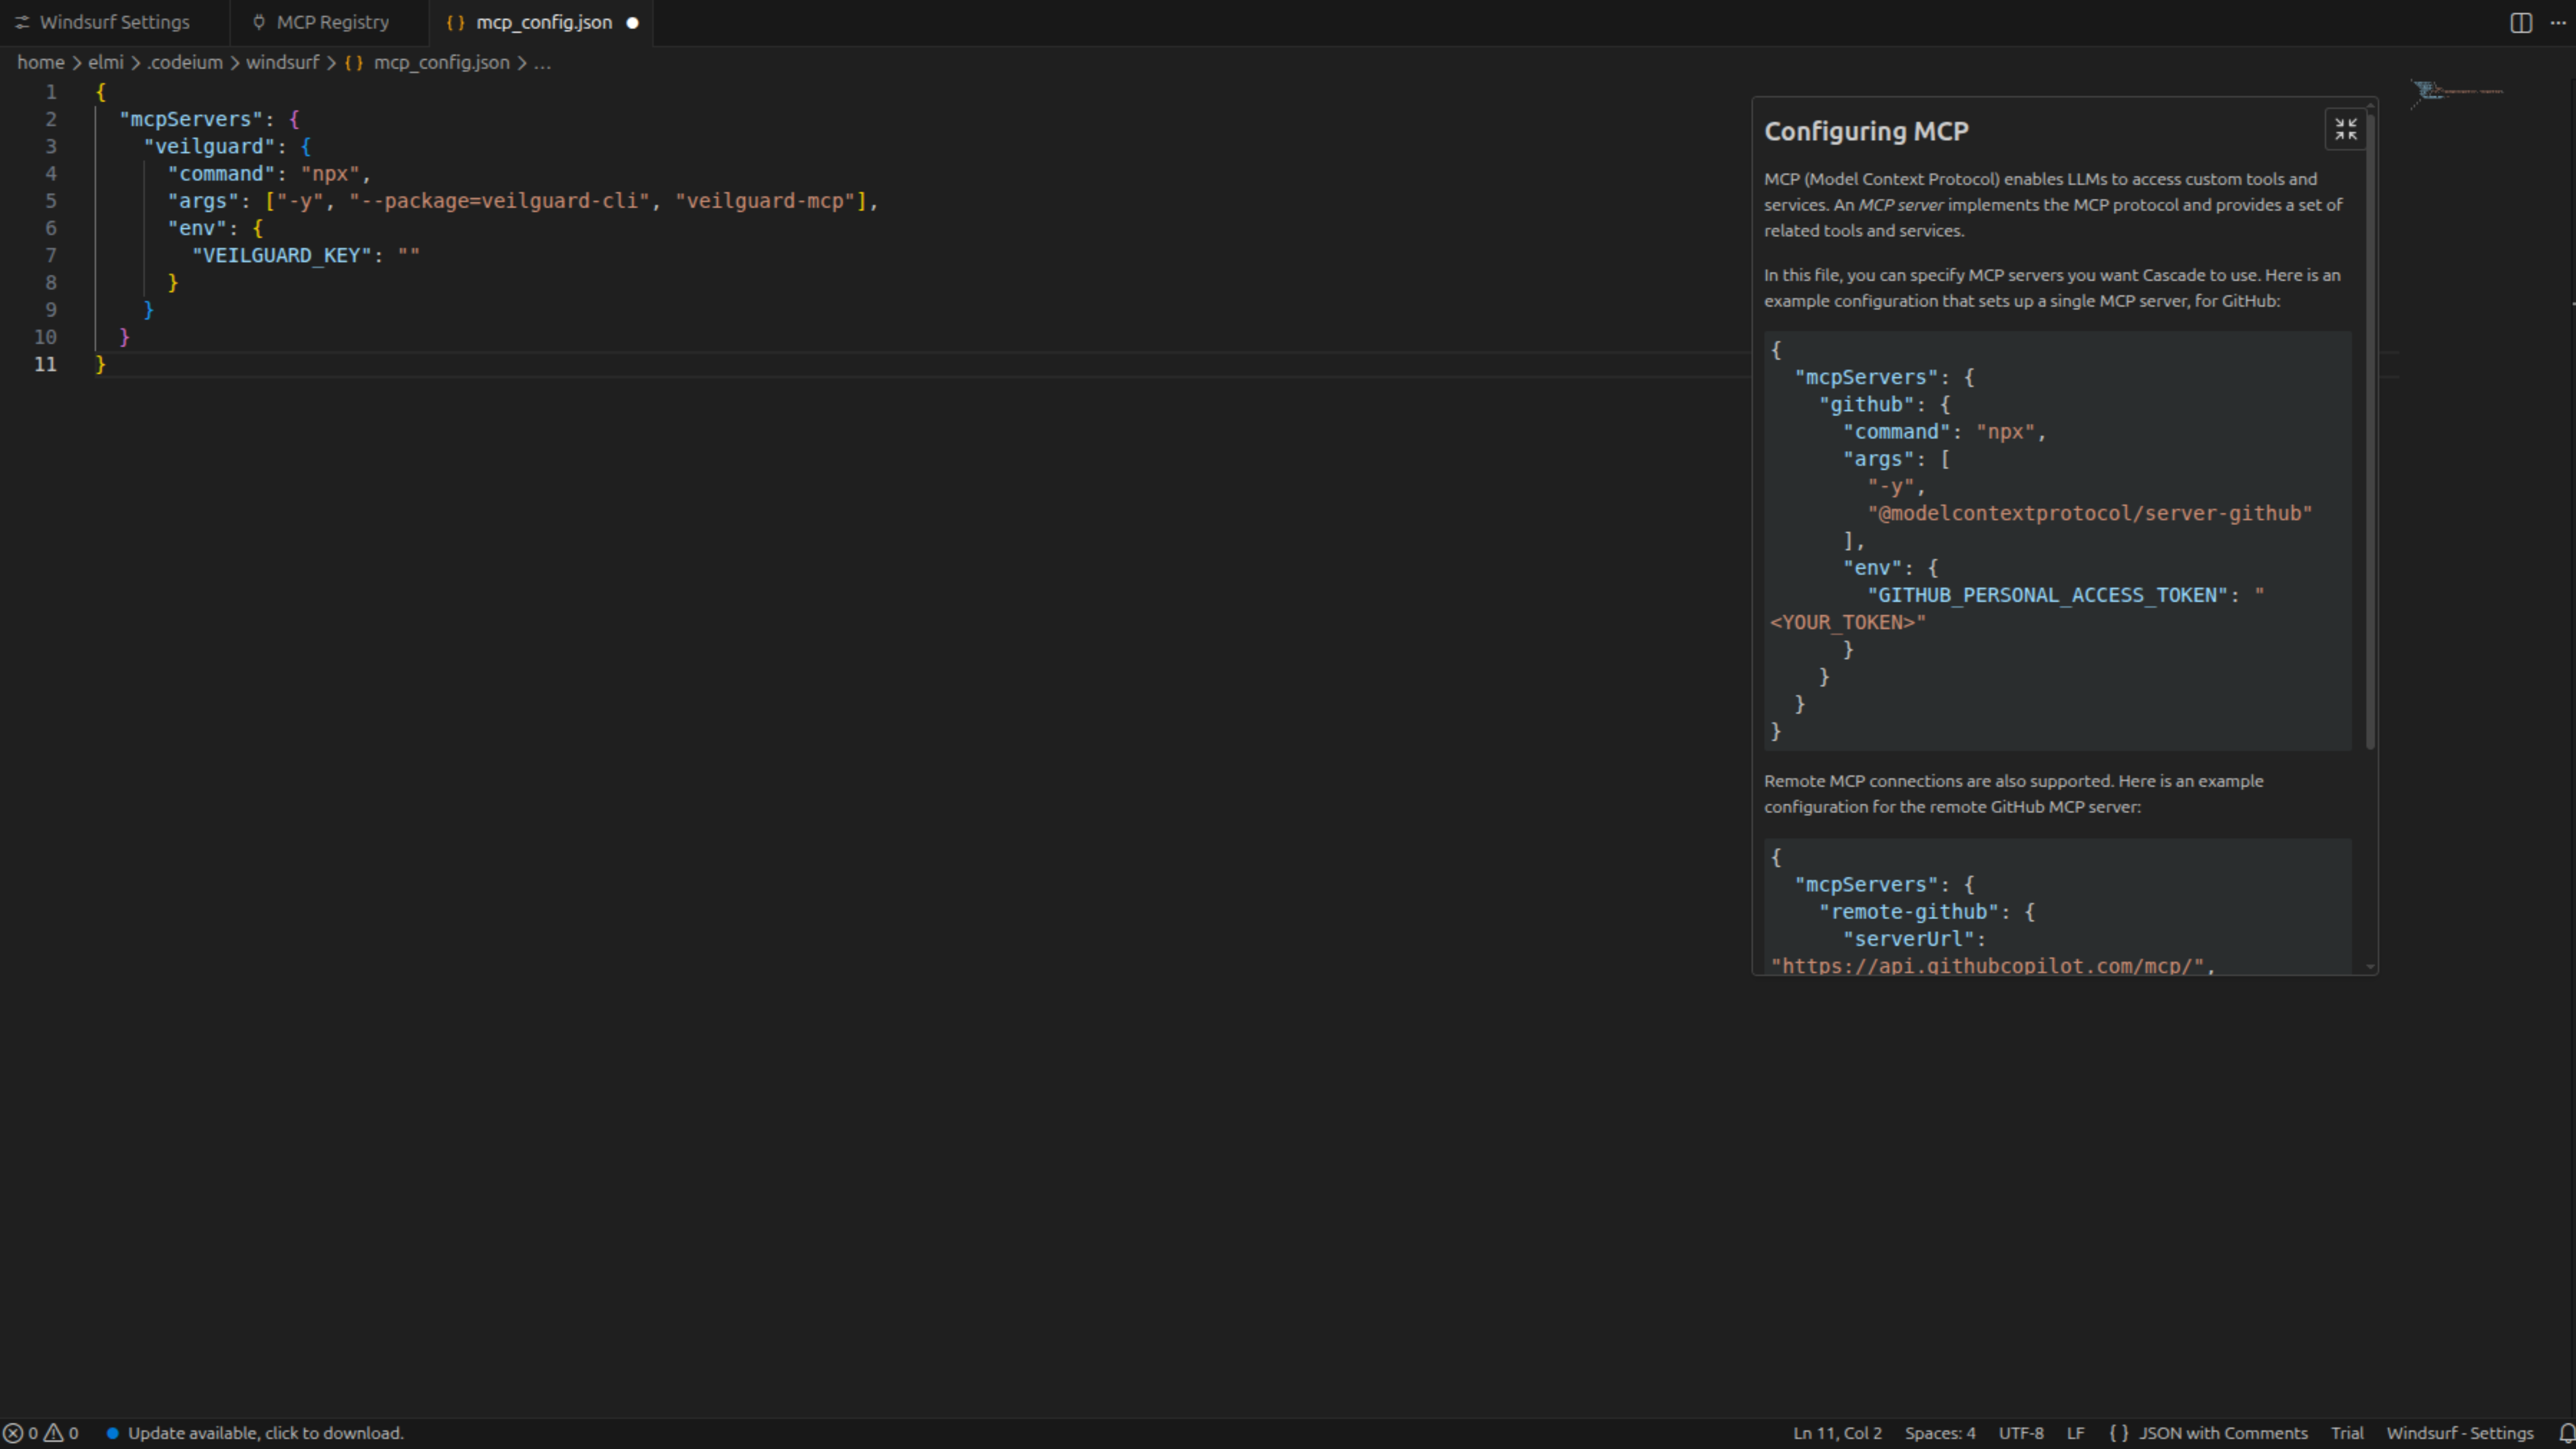Image resolution: width=2576 pixels, height=1449 pixels.
Task: Click "GITHUB_PERSONAL_ACCESS_TOKEN" in help example
Action: 2047,595
